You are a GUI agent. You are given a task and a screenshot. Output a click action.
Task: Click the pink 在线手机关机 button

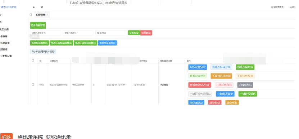224,85
